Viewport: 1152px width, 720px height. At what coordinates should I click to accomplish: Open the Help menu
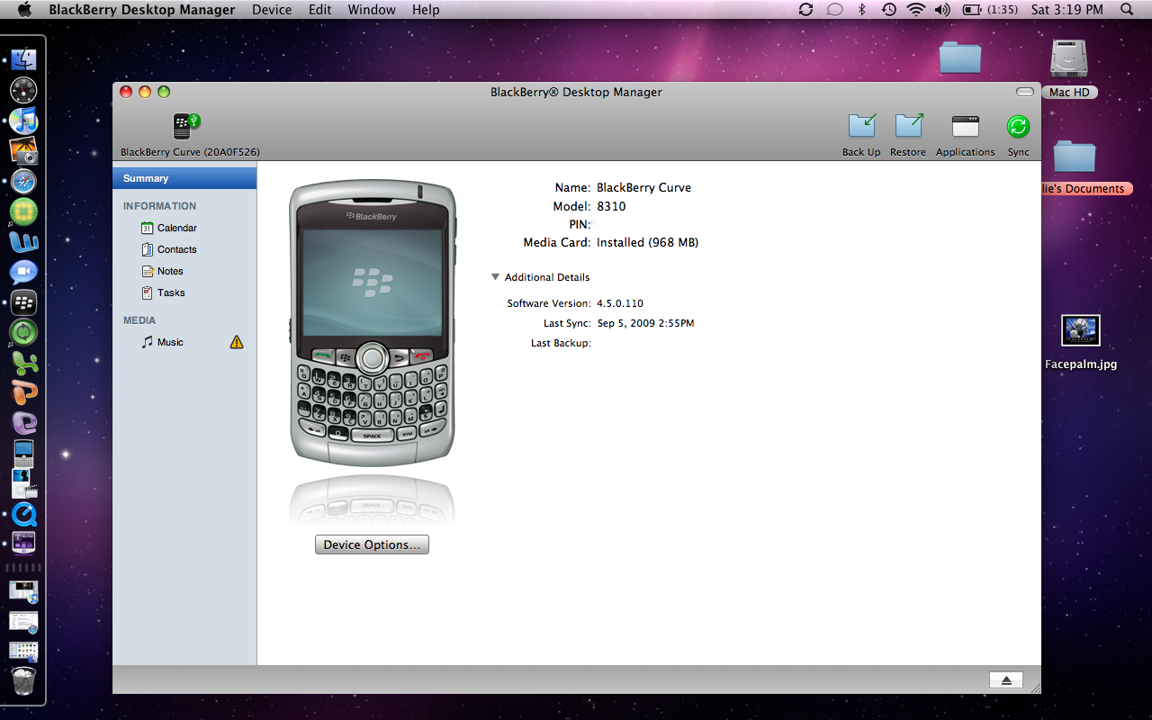coord(426,10)
